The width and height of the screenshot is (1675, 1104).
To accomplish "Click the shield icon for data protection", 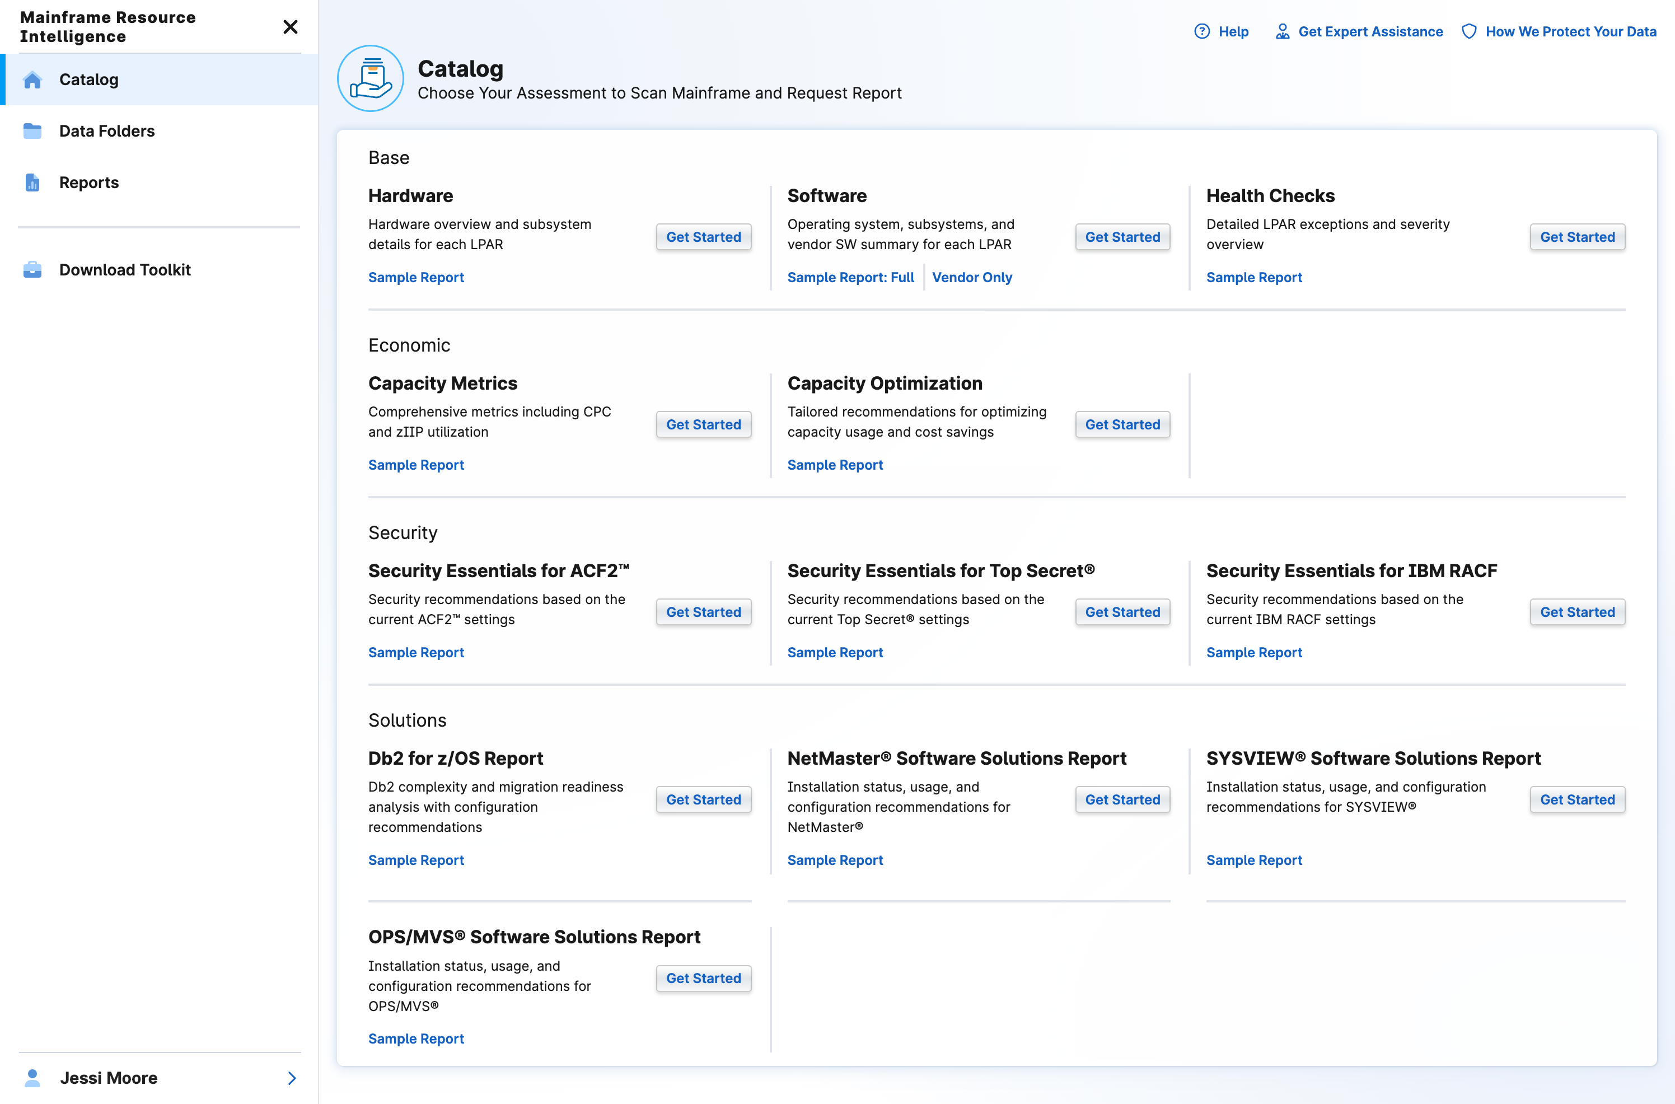I will [x=1469, y=32].
